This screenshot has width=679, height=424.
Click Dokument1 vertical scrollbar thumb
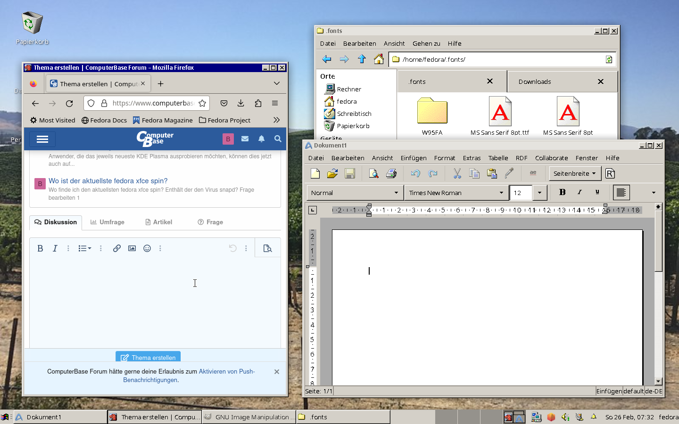[658, 241]
